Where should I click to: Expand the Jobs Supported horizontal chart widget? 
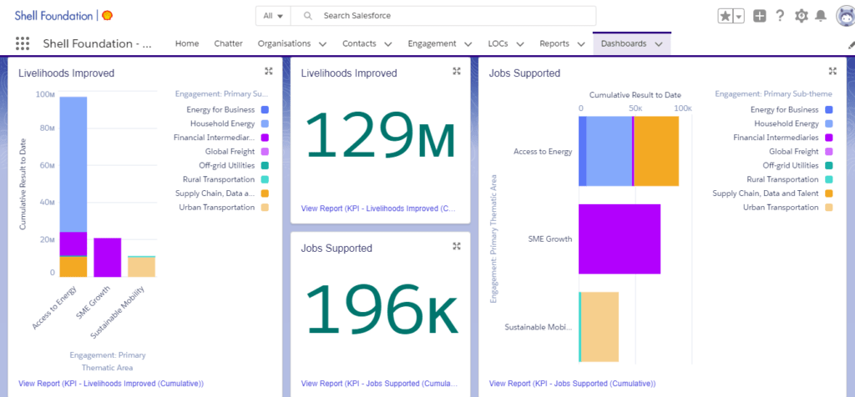coord(832,71)
